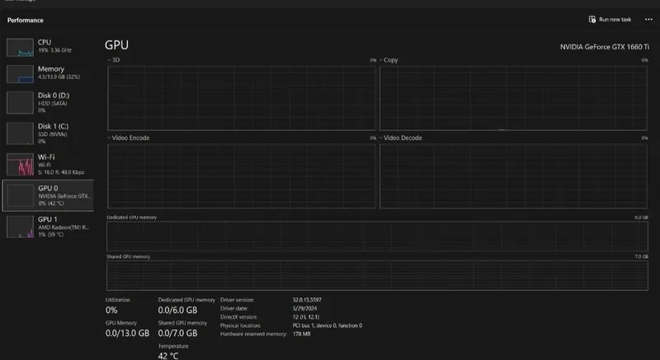The width and height of the screenshot is (660, 360).
Task: Click the Temperature label
Action: click(x=173, y=346)
